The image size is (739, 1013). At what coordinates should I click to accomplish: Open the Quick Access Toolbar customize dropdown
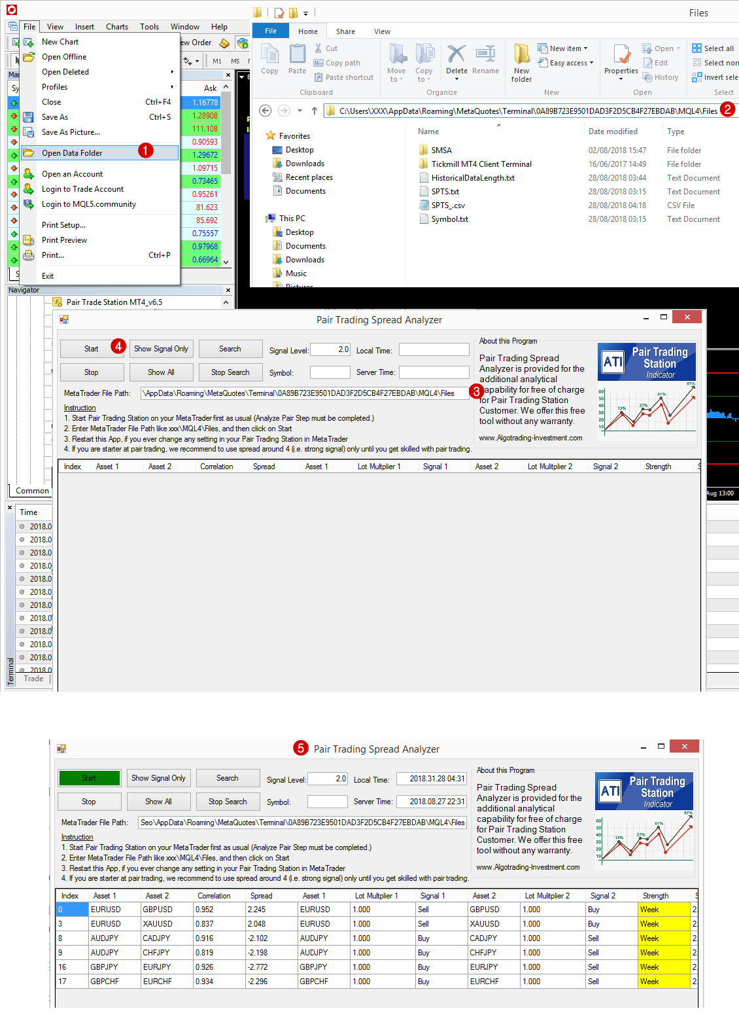point(305,13)
